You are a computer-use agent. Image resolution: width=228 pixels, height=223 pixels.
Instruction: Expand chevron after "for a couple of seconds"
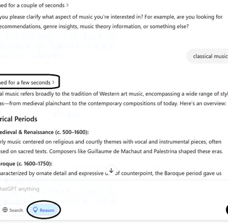pyautogui.click(x=67, y=5)
